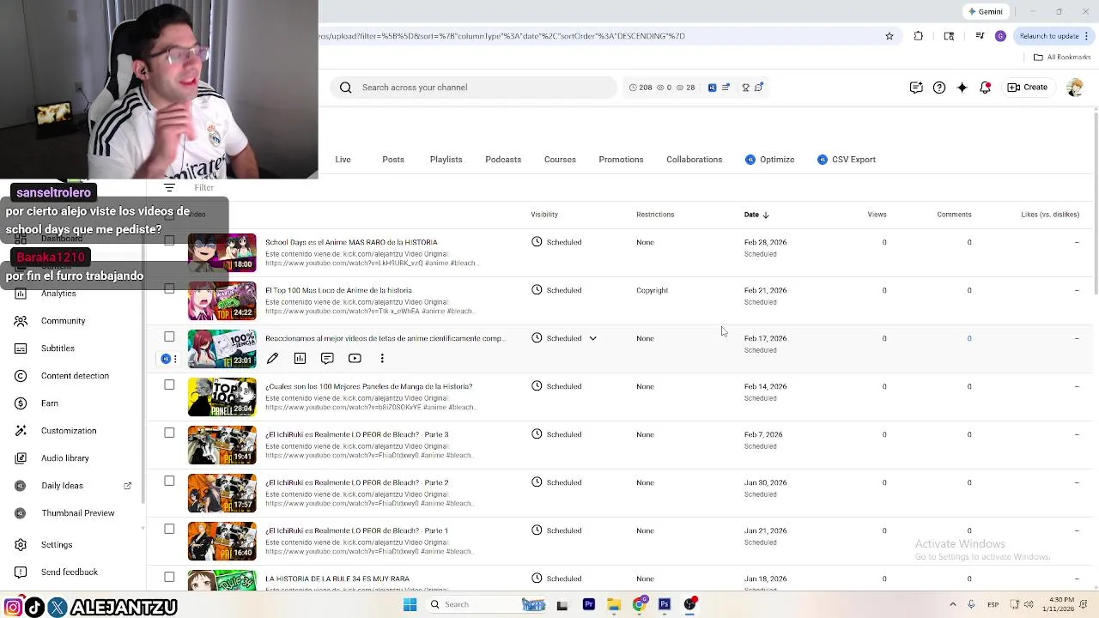Open Audio library in the sidebar
This screenshot has width=1099, height=618.
point(64,458)
